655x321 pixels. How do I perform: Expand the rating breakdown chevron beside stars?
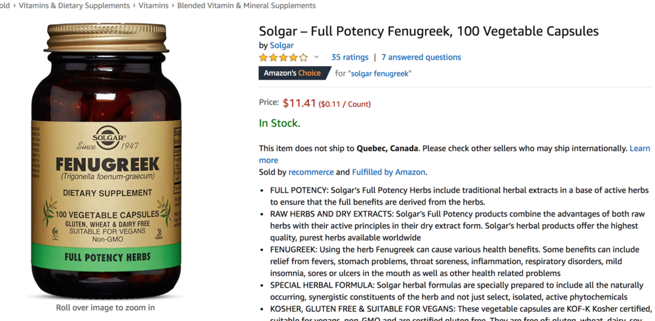(316, 58)
